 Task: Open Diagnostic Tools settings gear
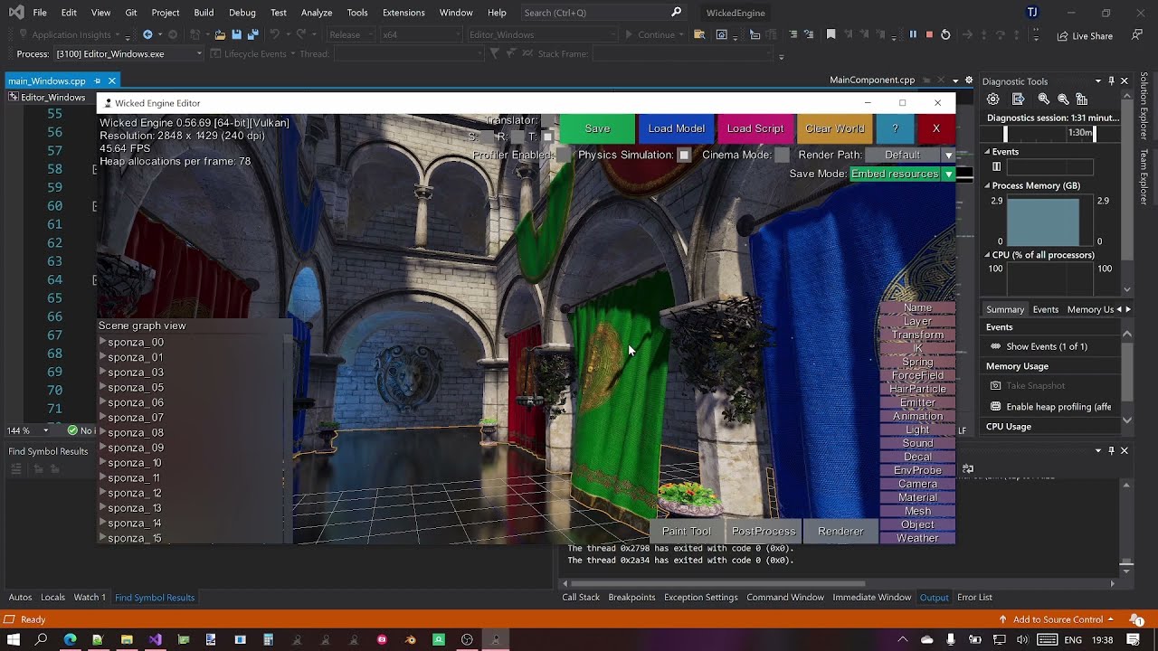[993, 99]
